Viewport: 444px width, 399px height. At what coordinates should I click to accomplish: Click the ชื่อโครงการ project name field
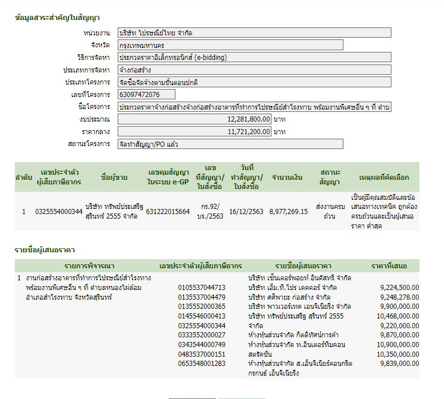pos(254,107)
